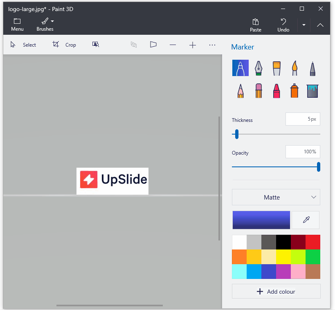Image resolution: width=335 pixels, height=310 pixels.
Task: Click the Opacity percentage field
Action: pos(303,152)
